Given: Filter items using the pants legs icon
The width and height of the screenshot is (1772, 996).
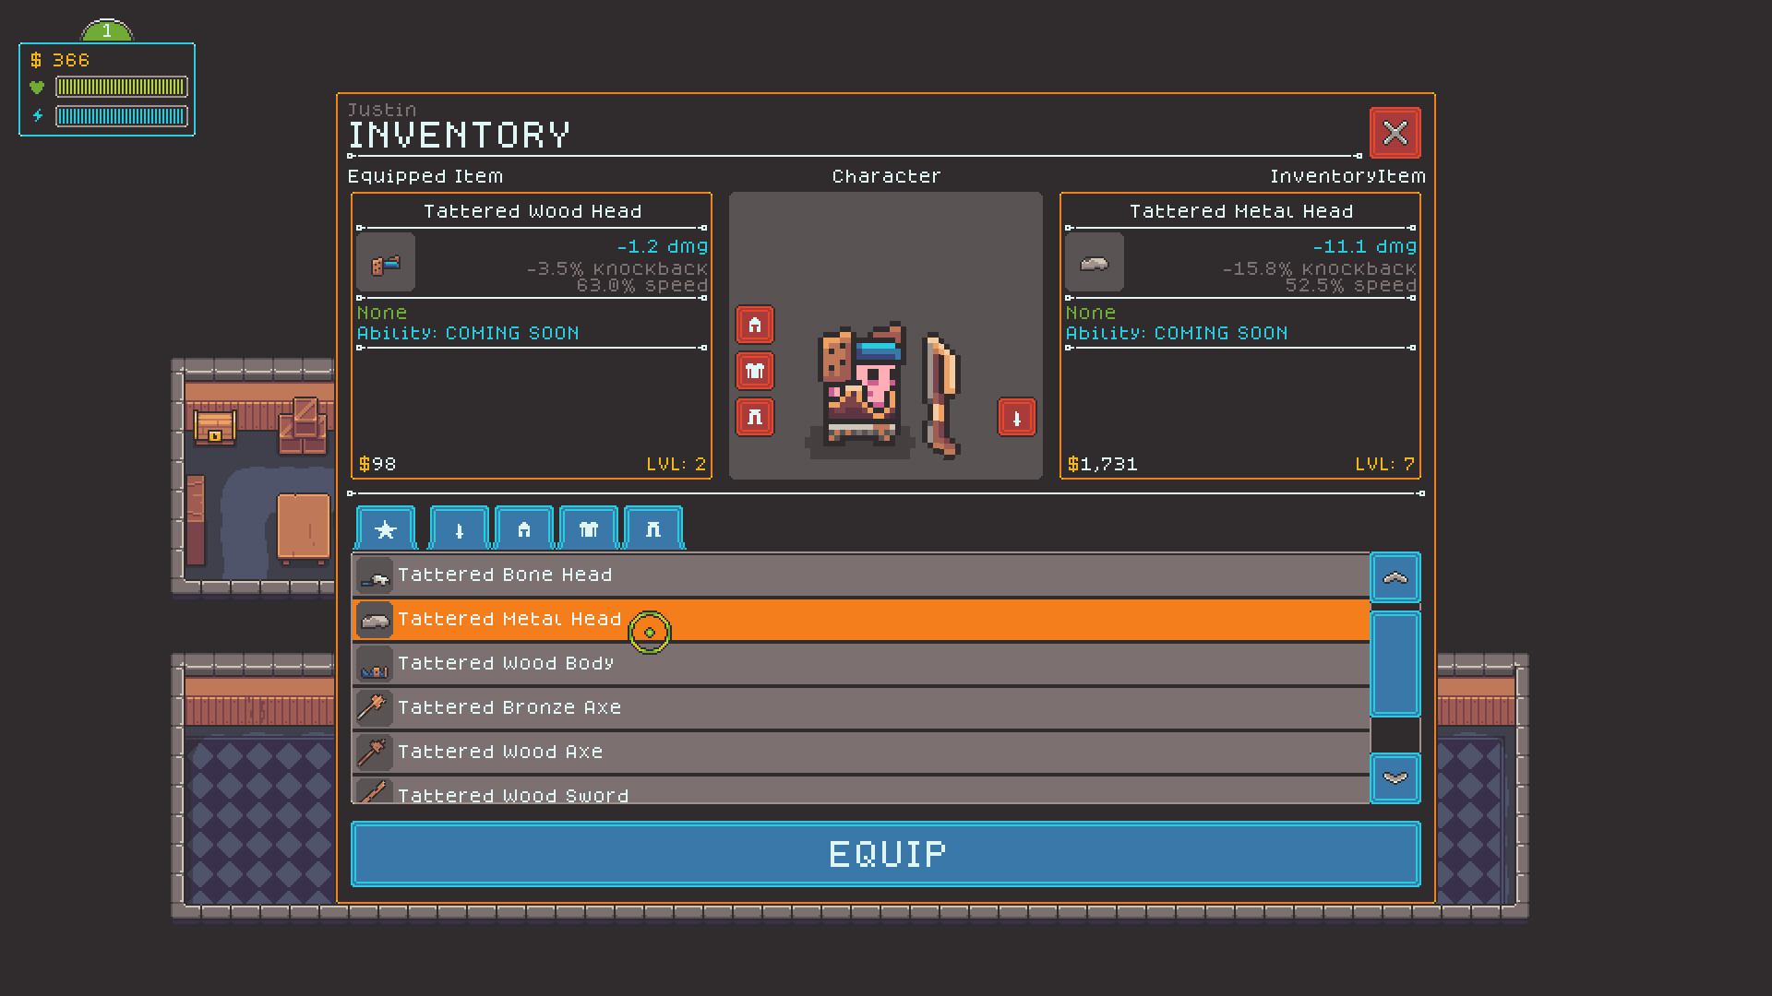Looking at the screenshot, I should 653,528.
